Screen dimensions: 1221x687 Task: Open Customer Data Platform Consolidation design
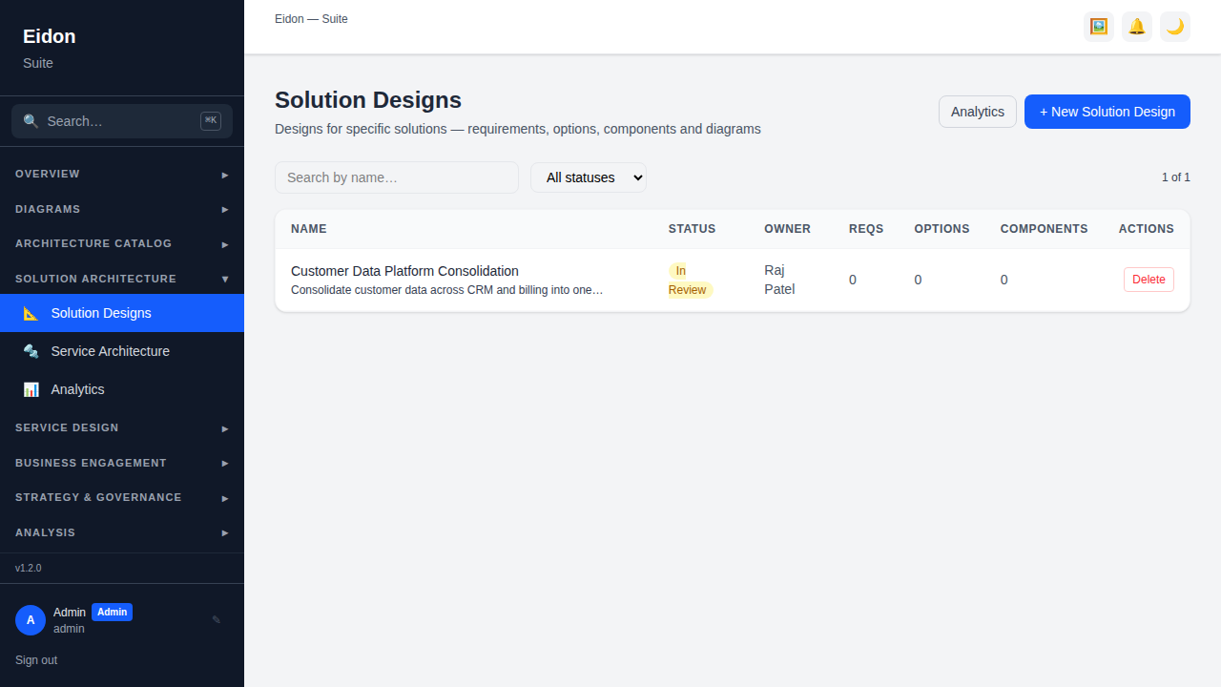tap(404, 271)
